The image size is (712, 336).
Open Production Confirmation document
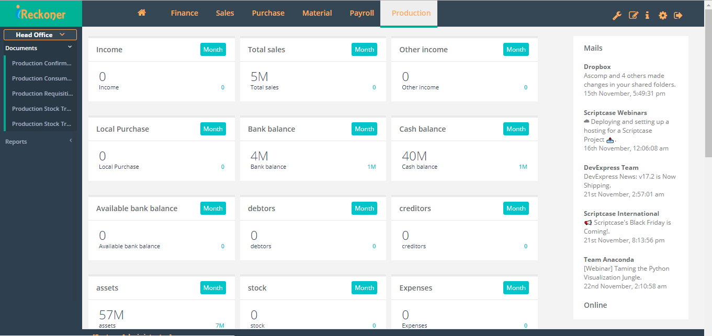click(x=42, y=63)
